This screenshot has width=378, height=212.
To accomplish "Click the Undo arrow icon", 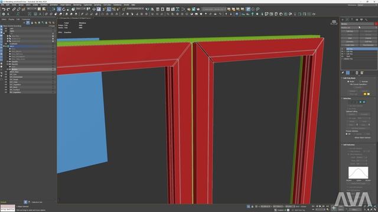I will pyautogui.click(x=4, y=9).
